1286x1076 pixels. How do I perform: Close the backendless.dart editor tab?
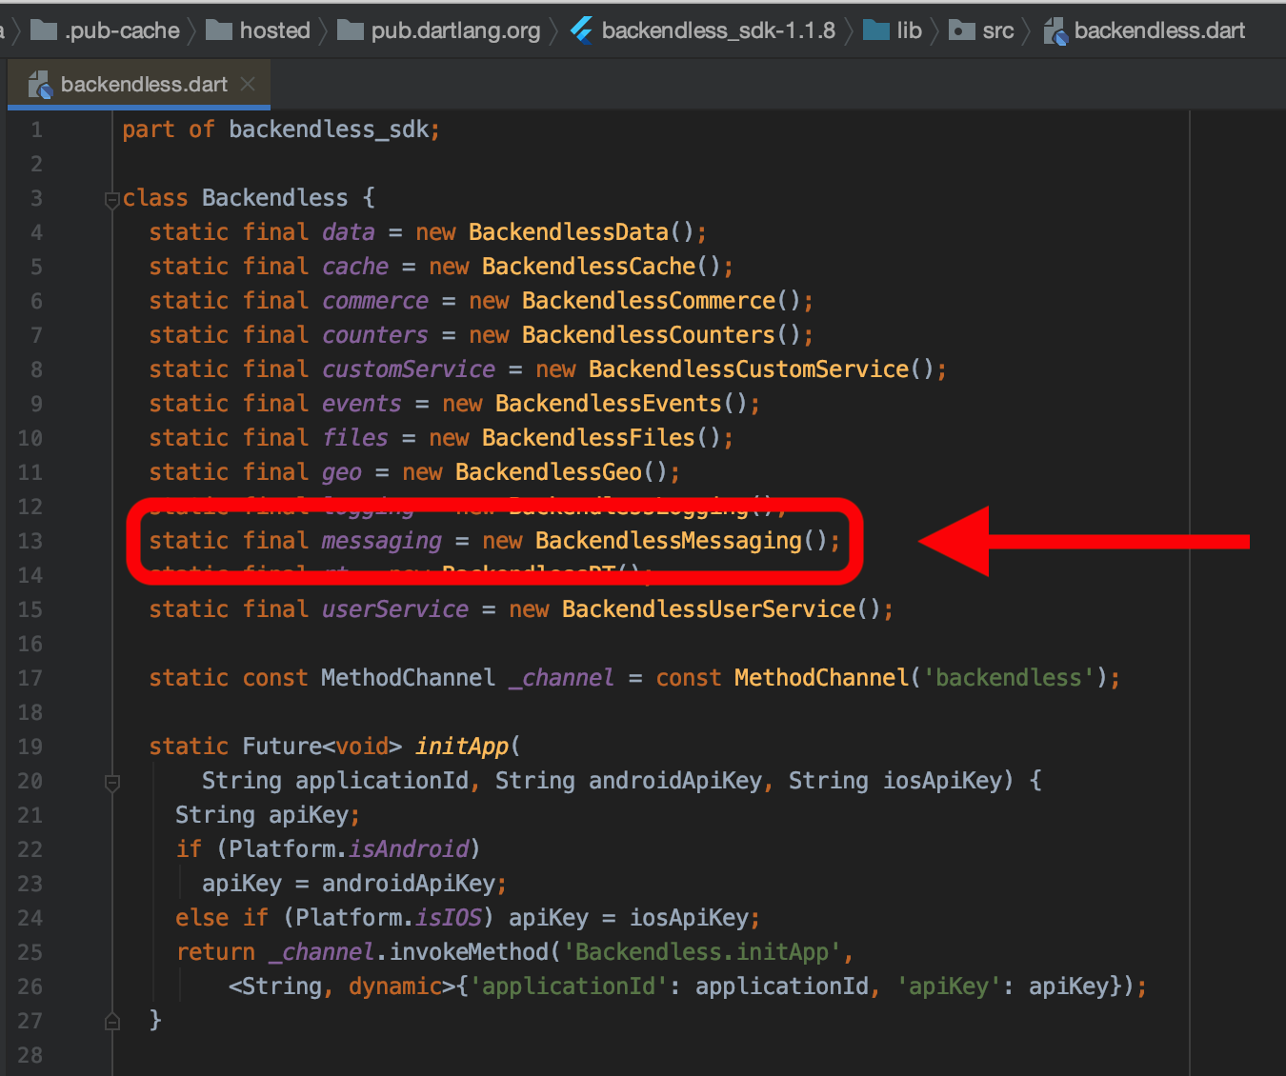(248, 84)
